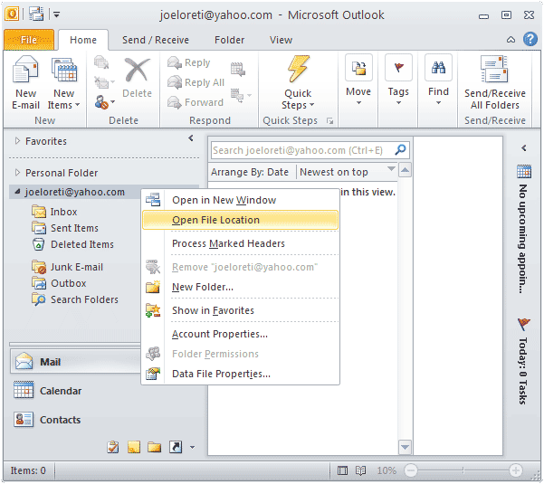Open Contacts in navigation pane

tap(60, 420)
